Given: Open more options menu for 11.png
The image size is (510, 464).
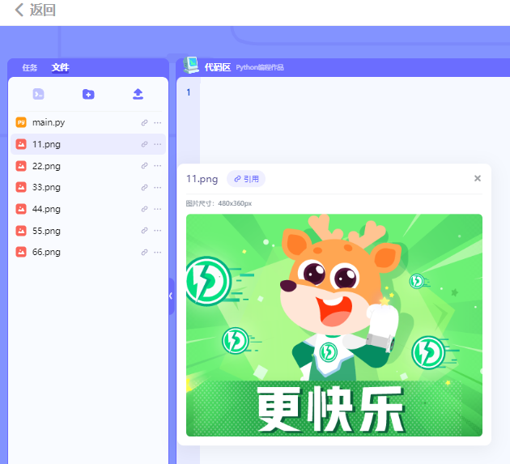Looking at the screenshot, I should [x=157, y=144].
